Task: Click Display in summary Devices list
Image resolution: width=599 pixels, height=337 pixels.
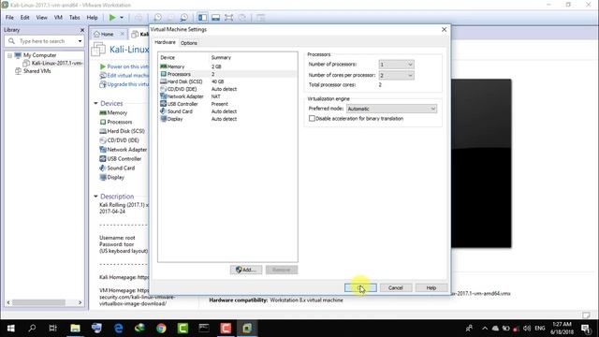Action: (112, 177)
